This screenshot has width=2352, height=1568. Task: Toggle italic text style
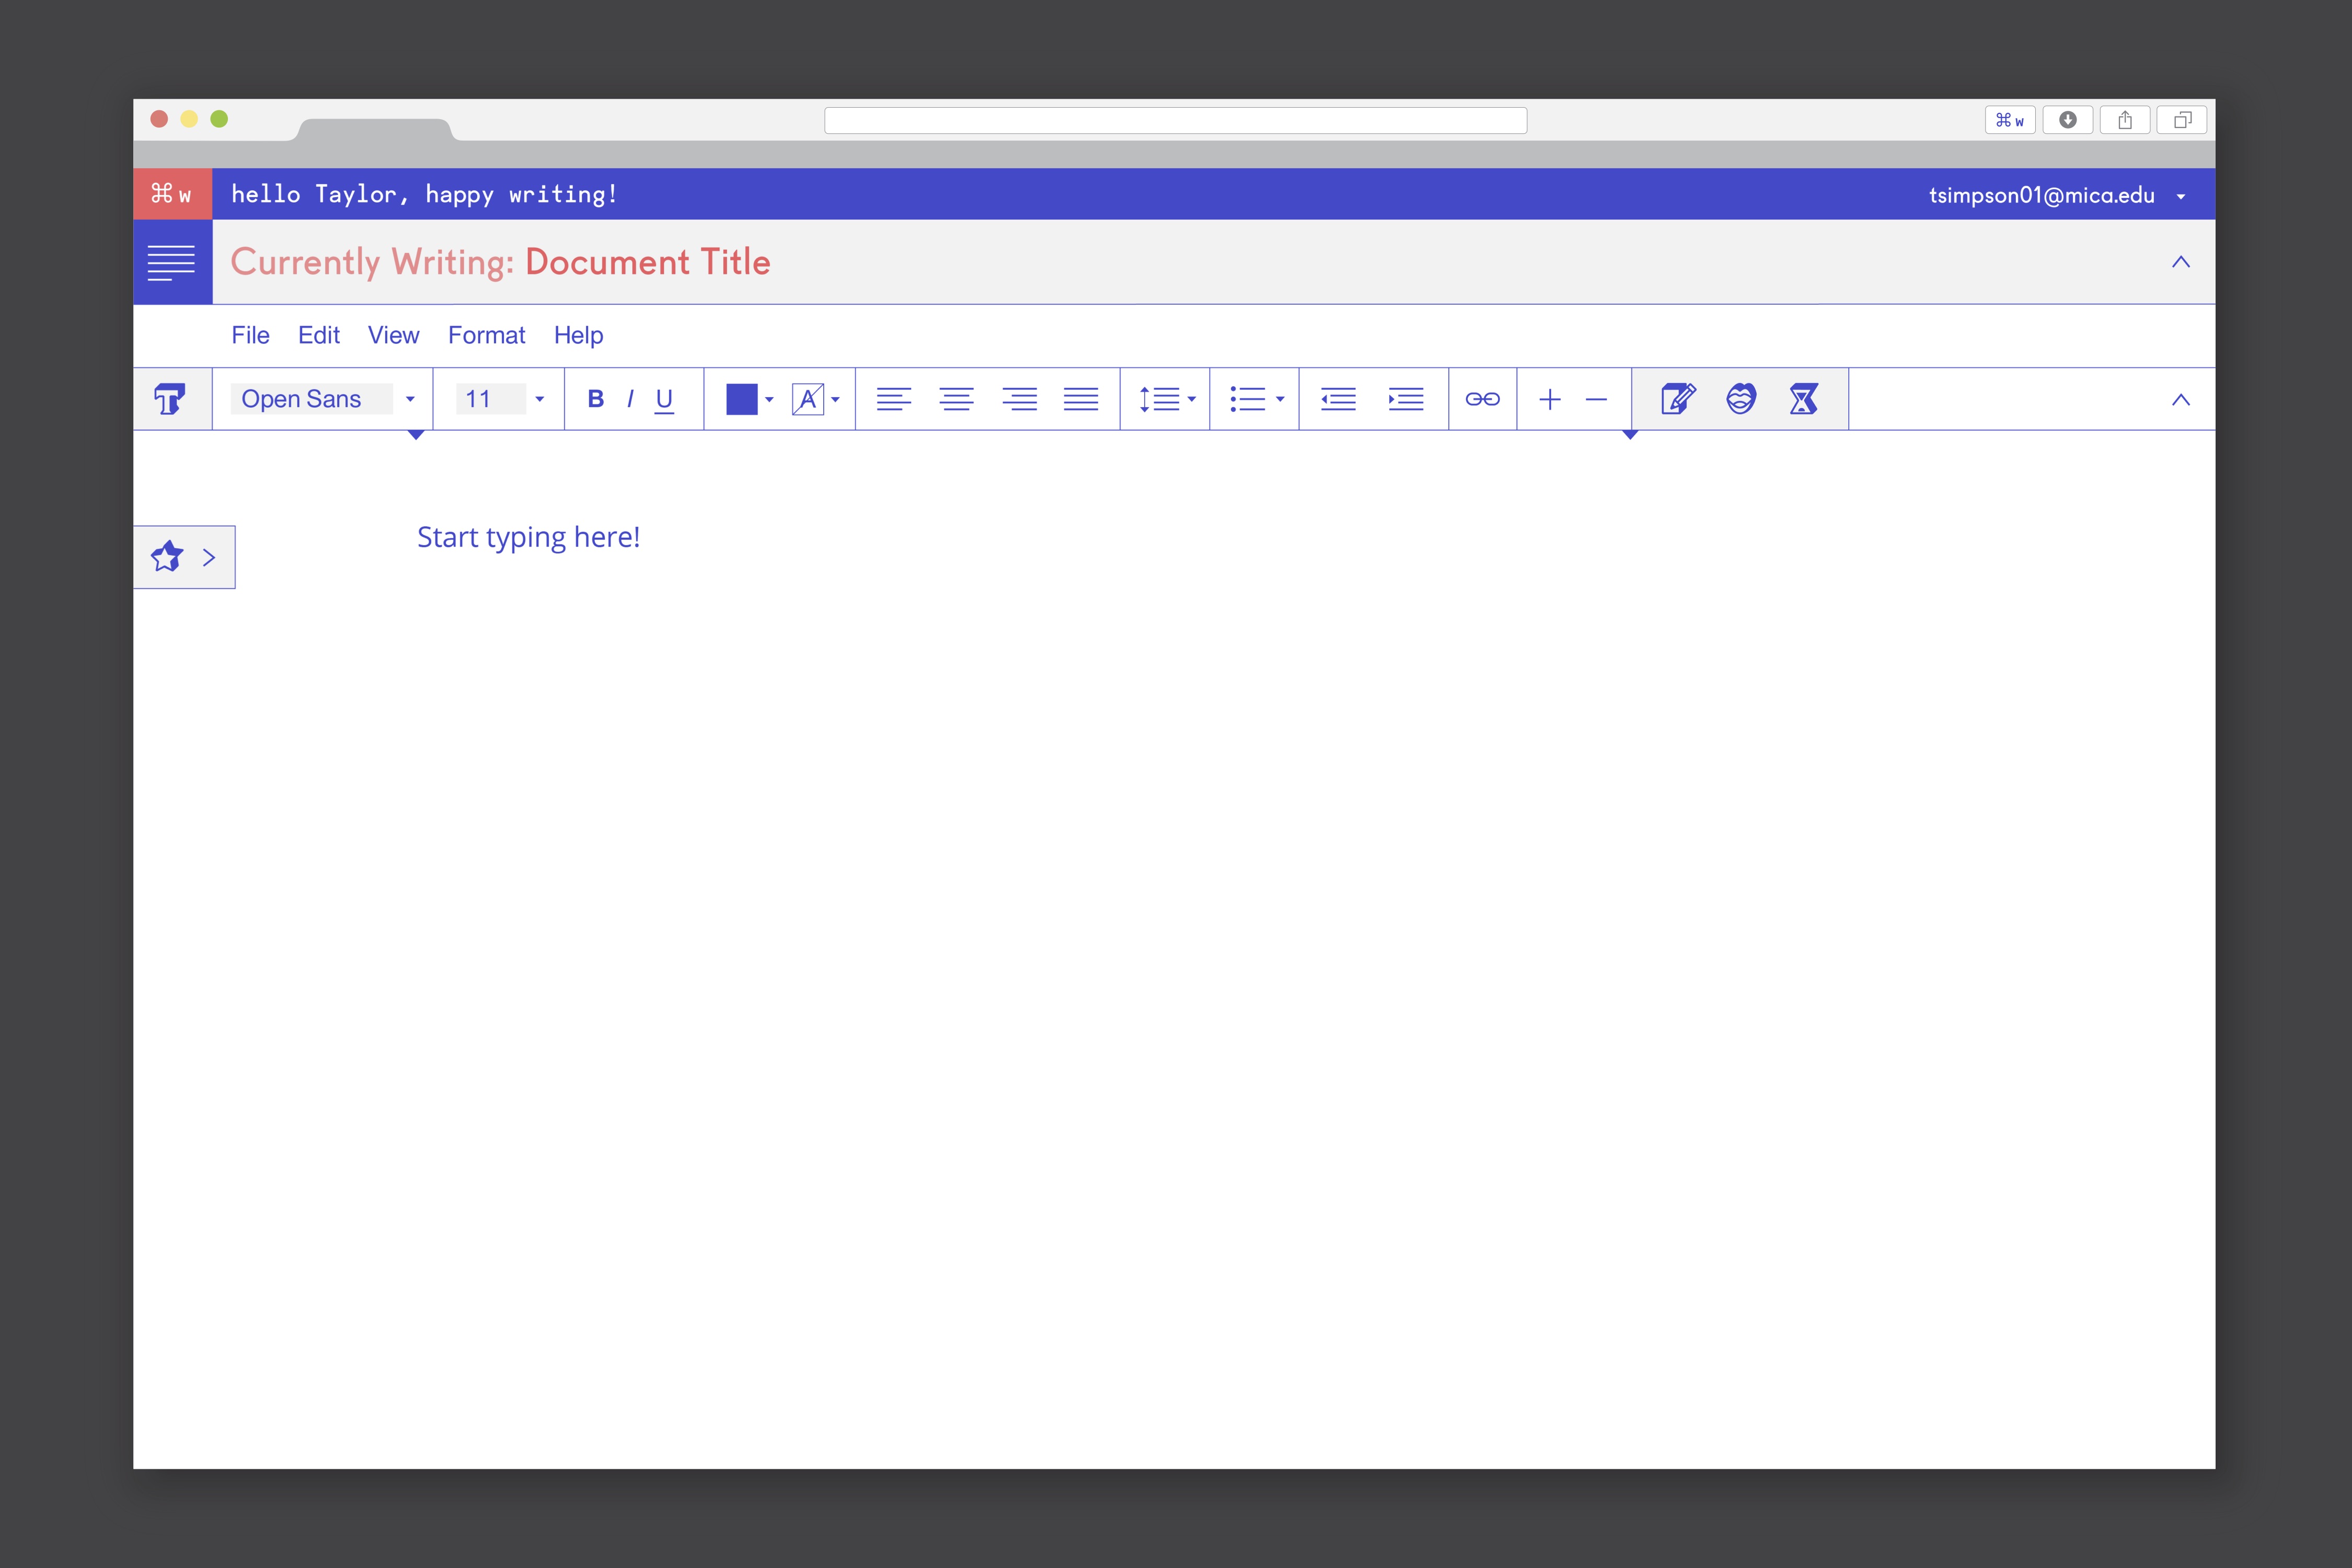(x=630, y=399)
